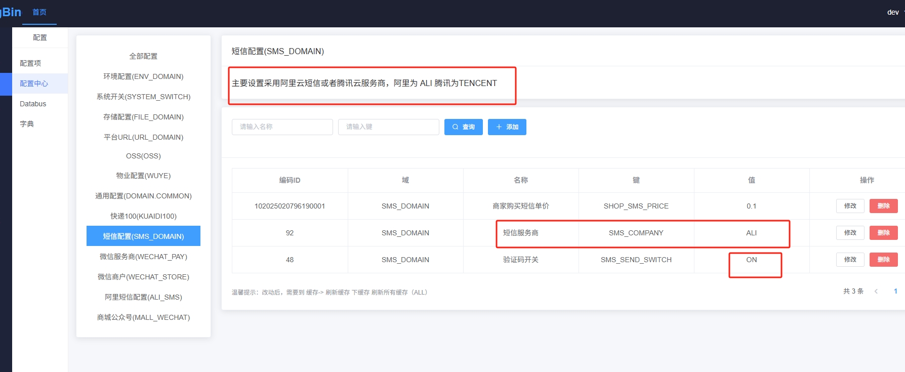This screenshot has height=372, width=905.
Task: Click the Bin logo in header
Action: (x=11, y=12)
